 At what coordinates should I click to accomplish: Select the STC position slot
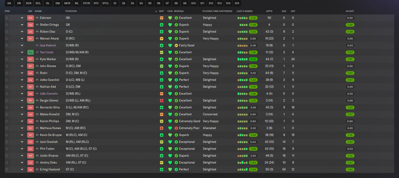pos(96,3)
